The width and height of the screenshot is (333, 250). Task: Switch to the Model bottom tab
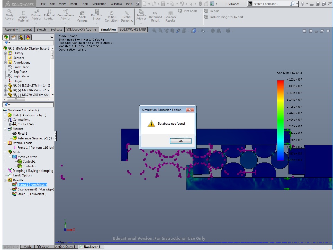[x=28, y=247]
